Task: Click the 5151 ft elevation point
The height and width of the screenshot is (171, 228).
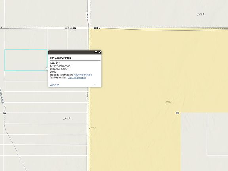Action: [168, 102]
